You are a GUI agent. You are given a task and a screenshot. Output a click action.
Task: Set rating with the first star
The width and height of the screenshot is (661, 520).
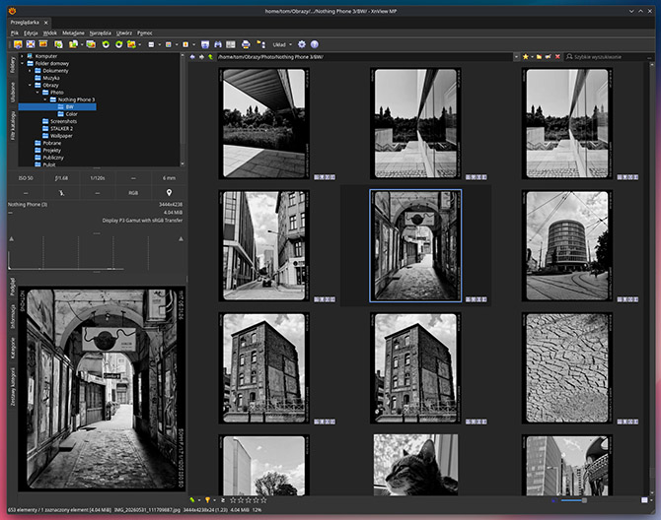(232, 499)
